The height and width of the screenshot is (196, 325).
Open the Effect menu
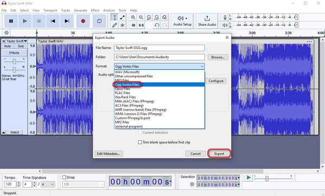tap(95, 10)
